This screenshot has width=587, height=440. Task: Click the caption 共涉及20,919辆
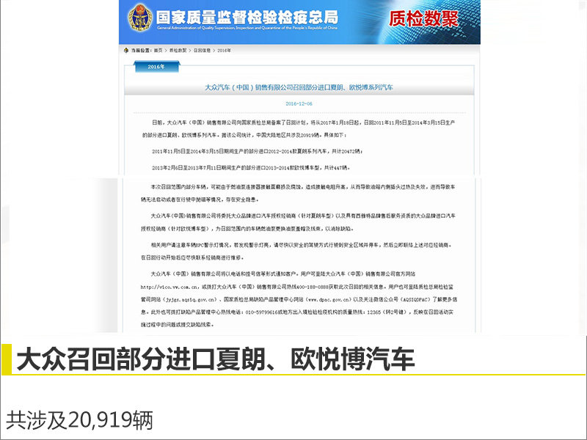79,420
